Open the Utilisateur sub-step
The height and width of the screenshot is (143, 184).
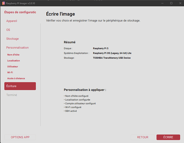(x=13, y=67)
